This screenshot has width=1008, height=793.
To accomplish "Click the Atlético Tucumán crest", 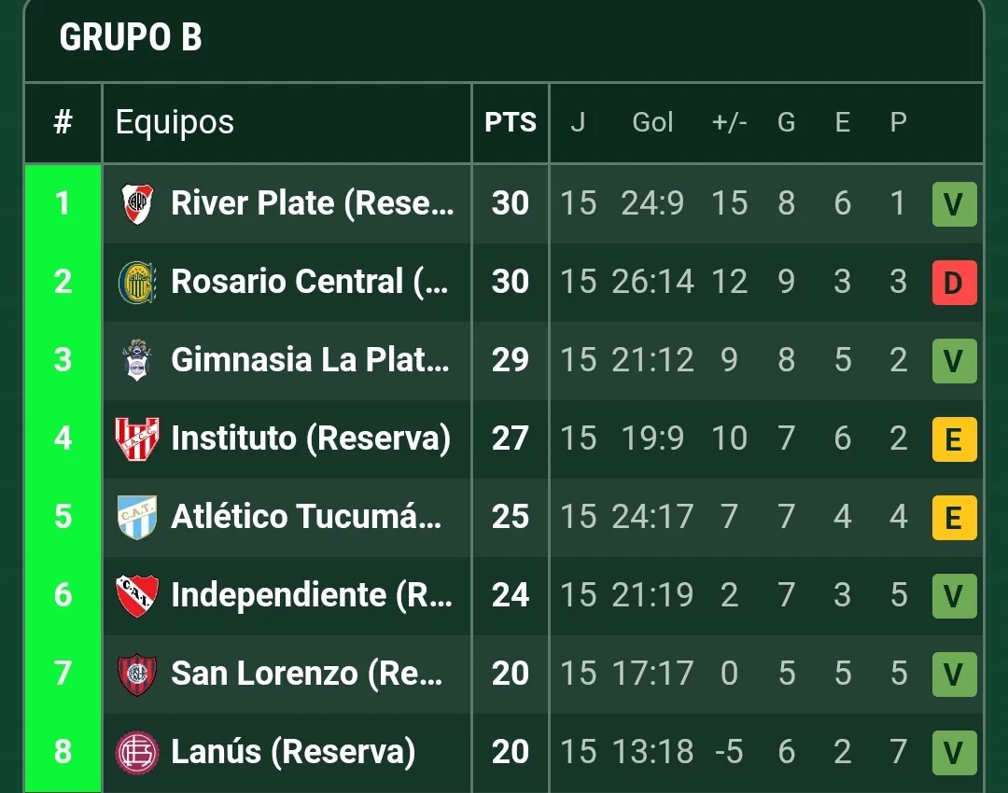I will coord(137,517).
